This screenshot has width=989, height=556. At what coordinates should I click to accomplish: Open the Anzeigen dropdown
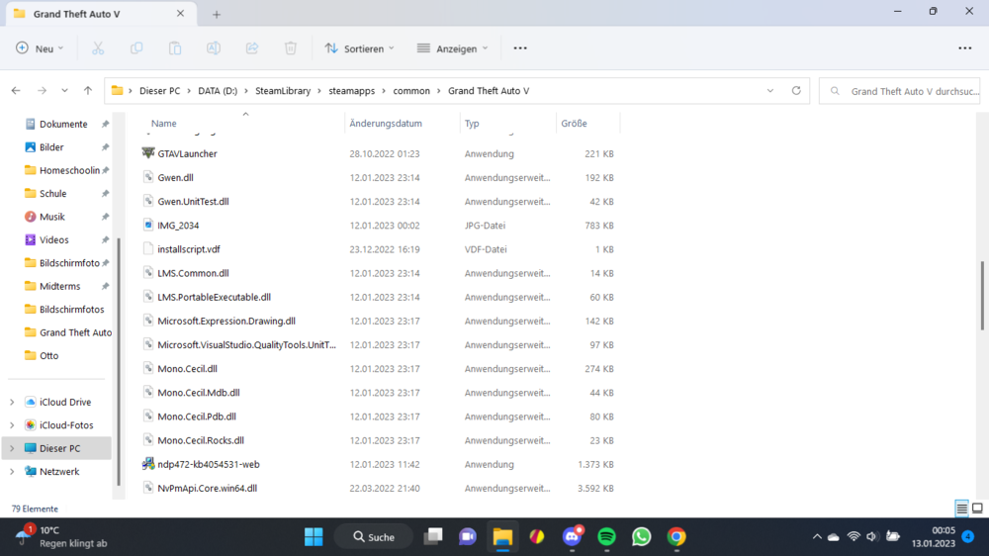(452, 48)
